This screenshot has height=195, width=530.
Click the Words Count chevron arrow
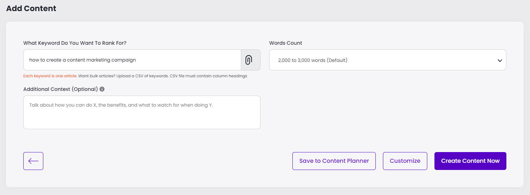(500, 60)
